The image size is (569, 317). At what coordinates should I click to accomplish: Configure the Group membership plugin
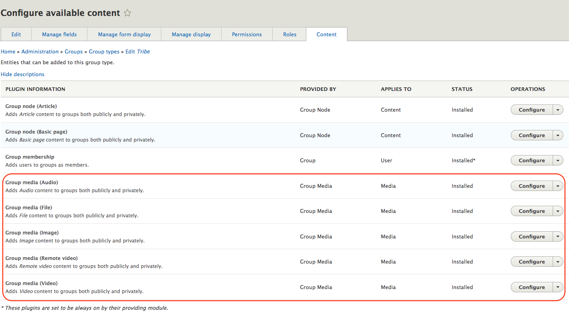(532, 160)
